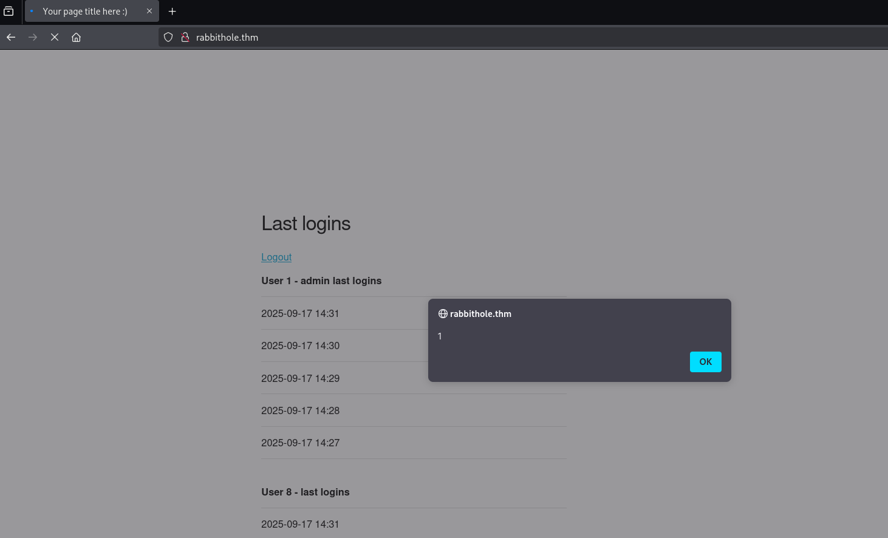Viewport: 888px width, 538px height.
Task: Select the "Your page title here :)" tab
Action: point(85,12)
